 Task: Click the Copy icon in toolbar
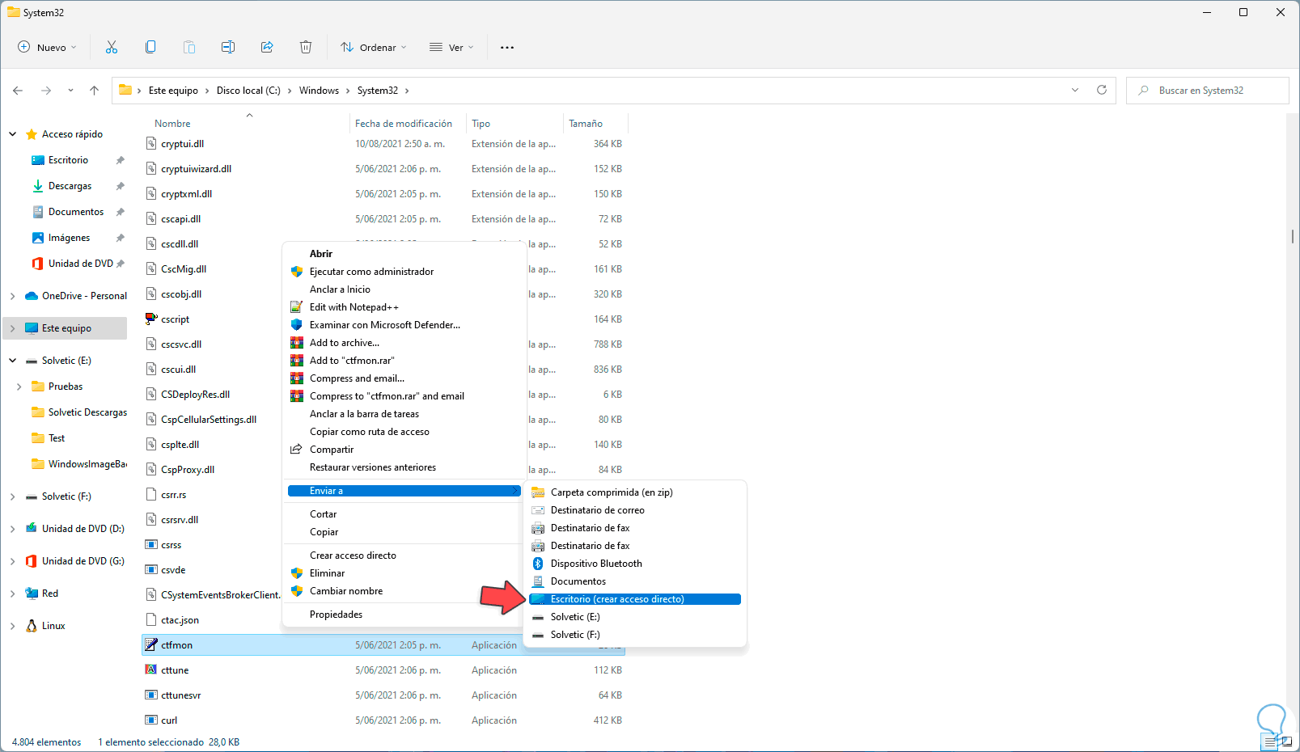150,47
